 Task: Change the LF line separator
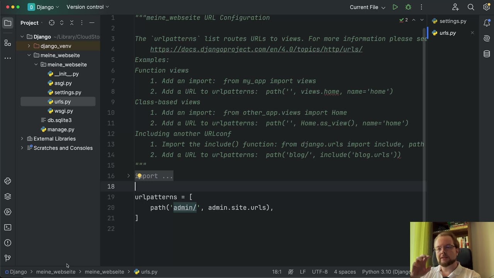click(303, 272)
